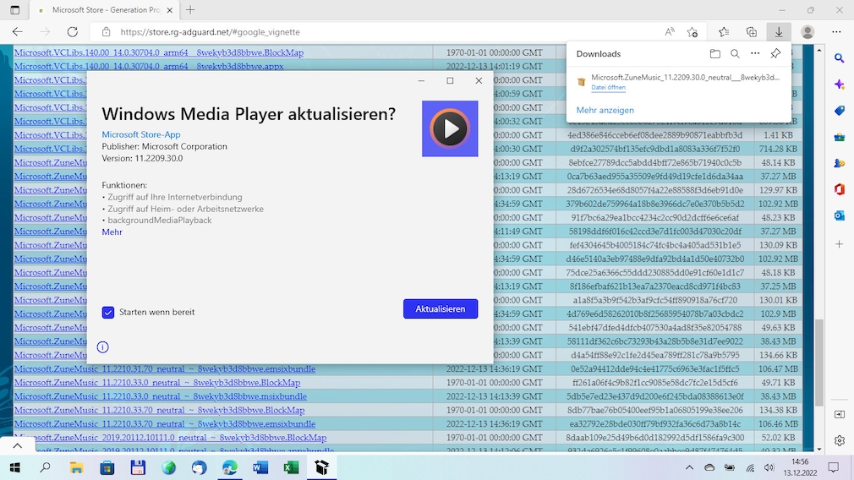Toggle the Downloads toolbar button

tap(779, 31)
